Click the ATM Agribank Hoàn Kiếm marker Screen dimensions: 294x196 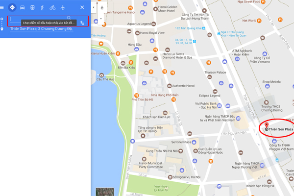click(237, 59)
